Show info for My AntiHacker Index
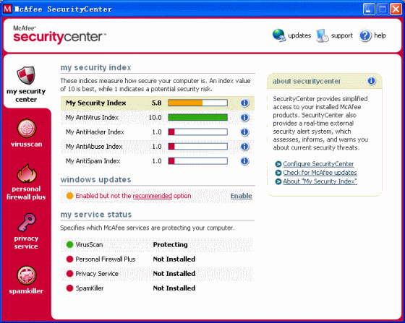 point(244,132)
